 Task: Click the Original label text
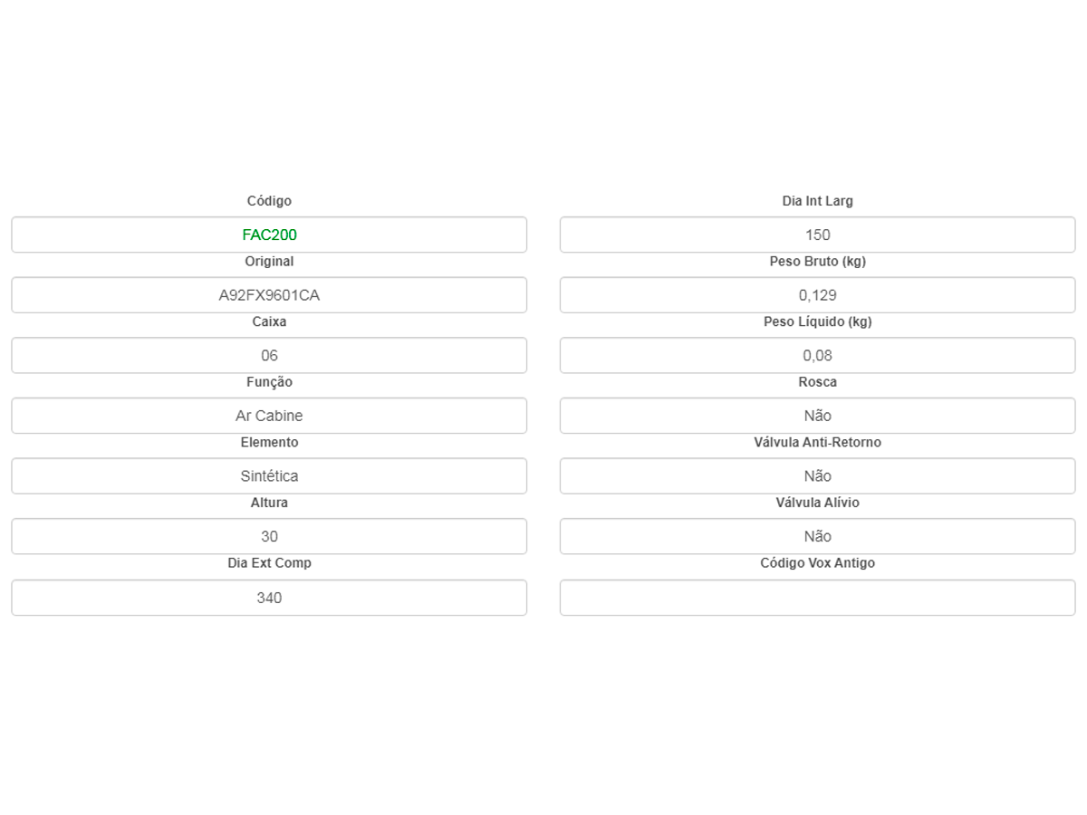[269, 262]
